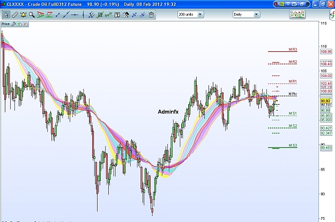Select the blue dotted cross tool
The width and height of the screenshot is (335, 222).
pos(134,15)
